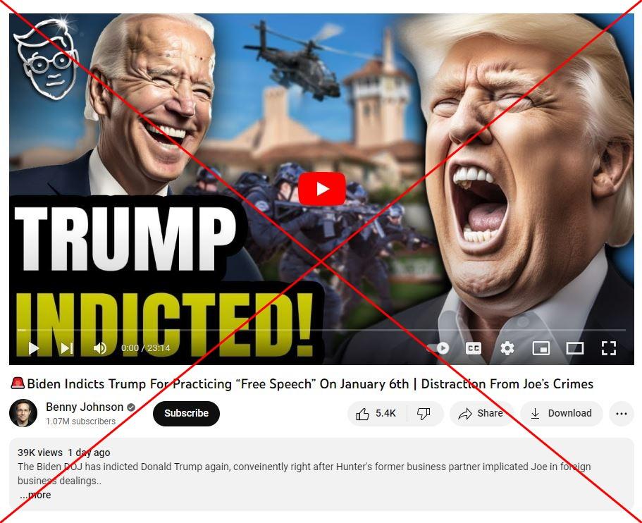Skip to next video icon
The image size is (642, 523).
click(x=67, y=348)
